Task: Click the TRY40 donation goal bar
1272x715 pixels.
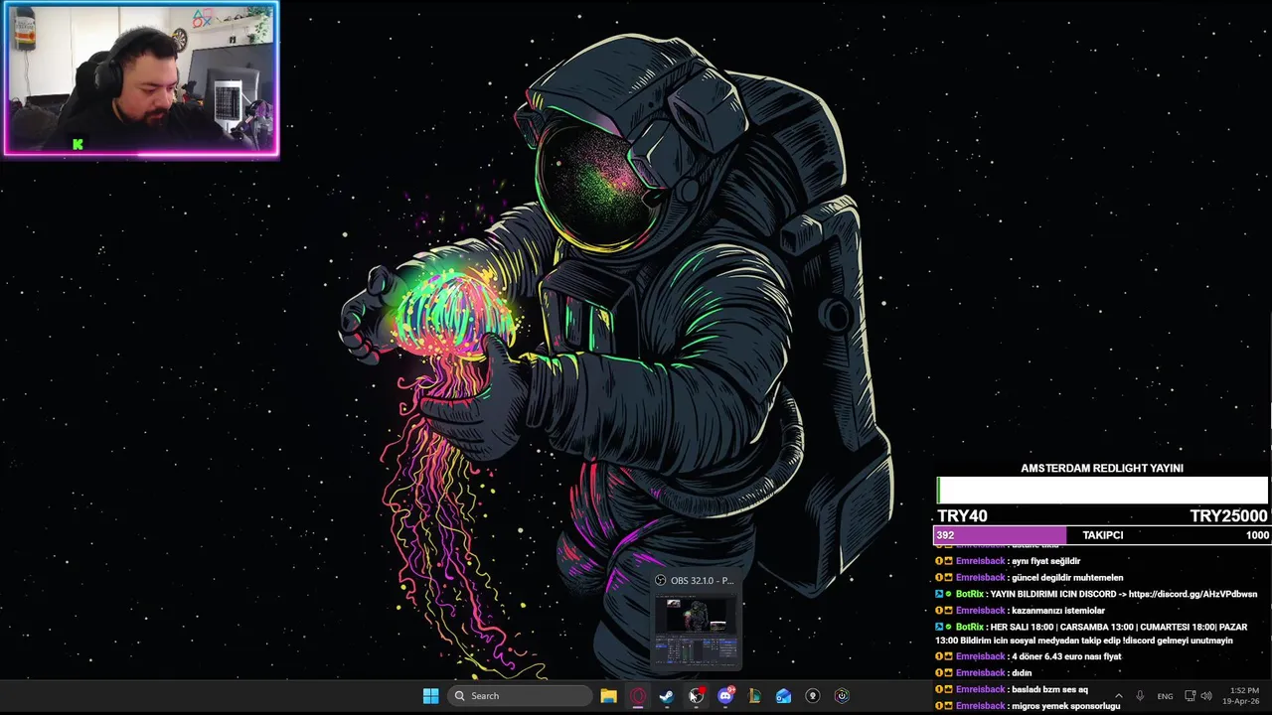Action: [x=1102, y=491]
